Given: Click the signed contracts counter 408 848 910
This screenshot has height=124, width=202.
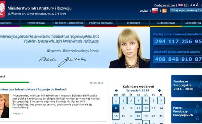Looking at the screenshot, I should (x=178, y=59).
